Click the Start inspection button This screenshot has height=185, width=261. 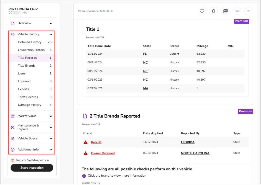coord(32,168)
